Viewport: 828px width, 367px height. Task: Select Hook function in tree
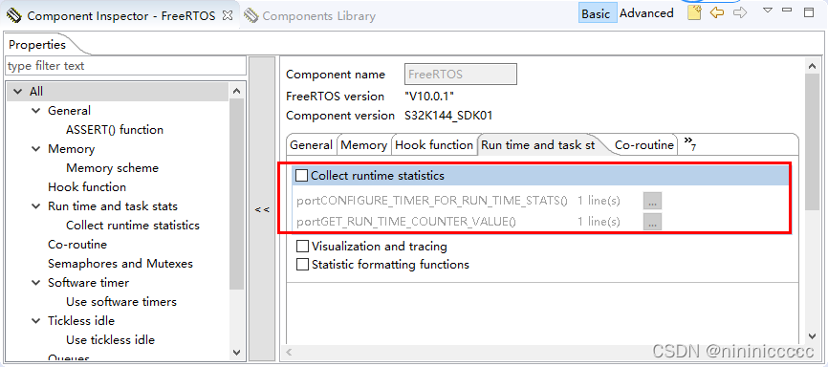click(87, 187)
